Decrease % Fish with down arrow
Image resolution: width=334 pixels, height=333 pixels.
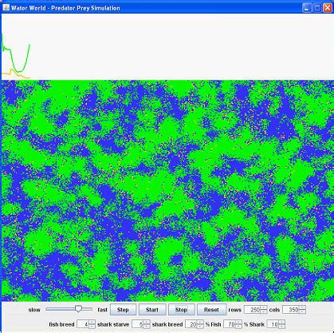(238, 327)
